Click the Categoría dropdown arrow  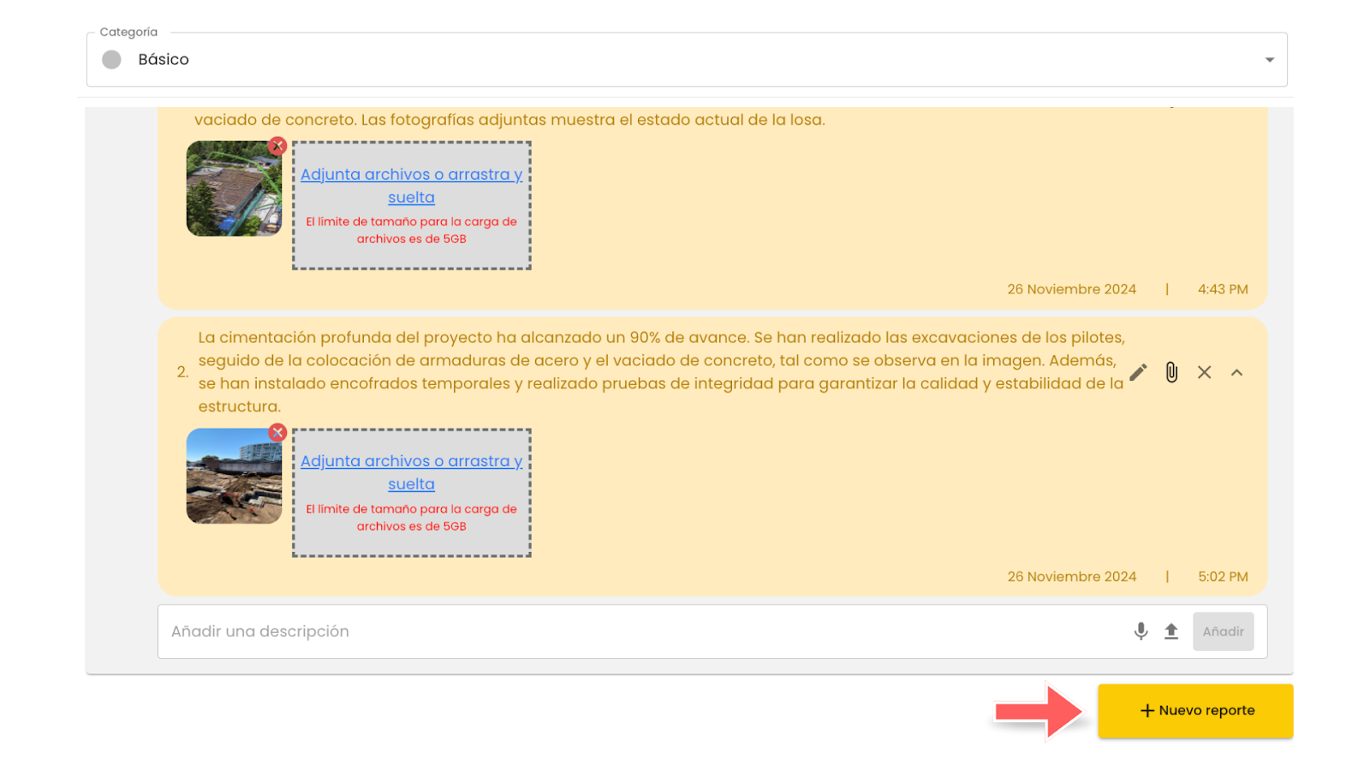tap(1269, 60)
